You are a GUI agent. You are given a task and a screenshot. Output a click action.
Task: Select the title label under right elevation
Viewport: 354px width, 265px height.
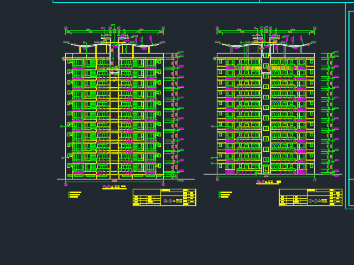[268, 182]
